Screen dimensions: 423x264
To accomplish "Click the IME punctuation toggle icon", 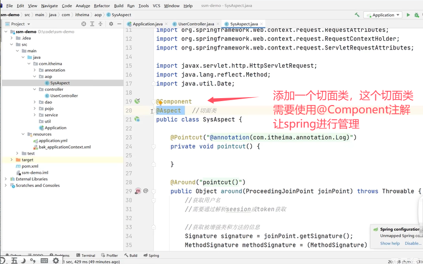I will click(33, 261).
